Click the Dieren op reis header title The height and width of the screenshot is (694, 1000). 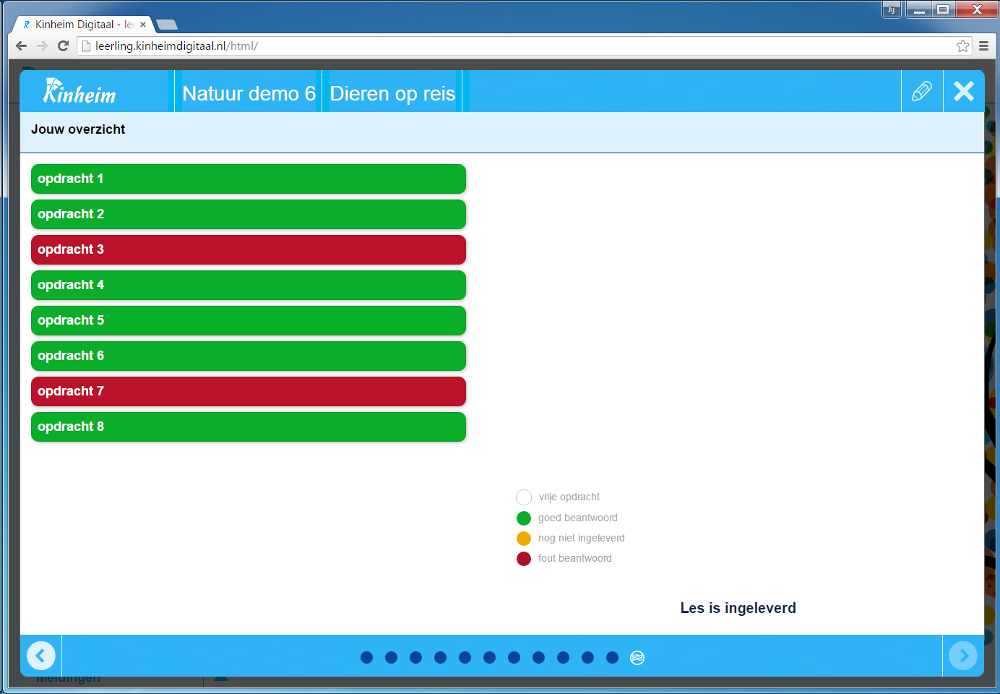pyautogui.click(x=392, y=93)
